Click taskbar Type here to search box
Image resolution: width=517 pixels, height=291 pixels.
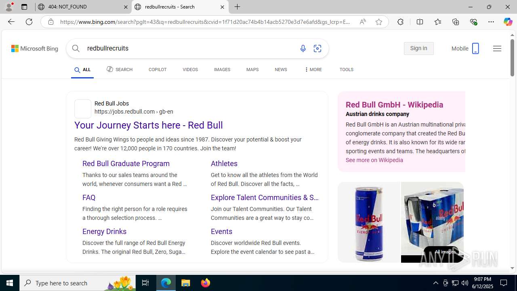[78, 283]
